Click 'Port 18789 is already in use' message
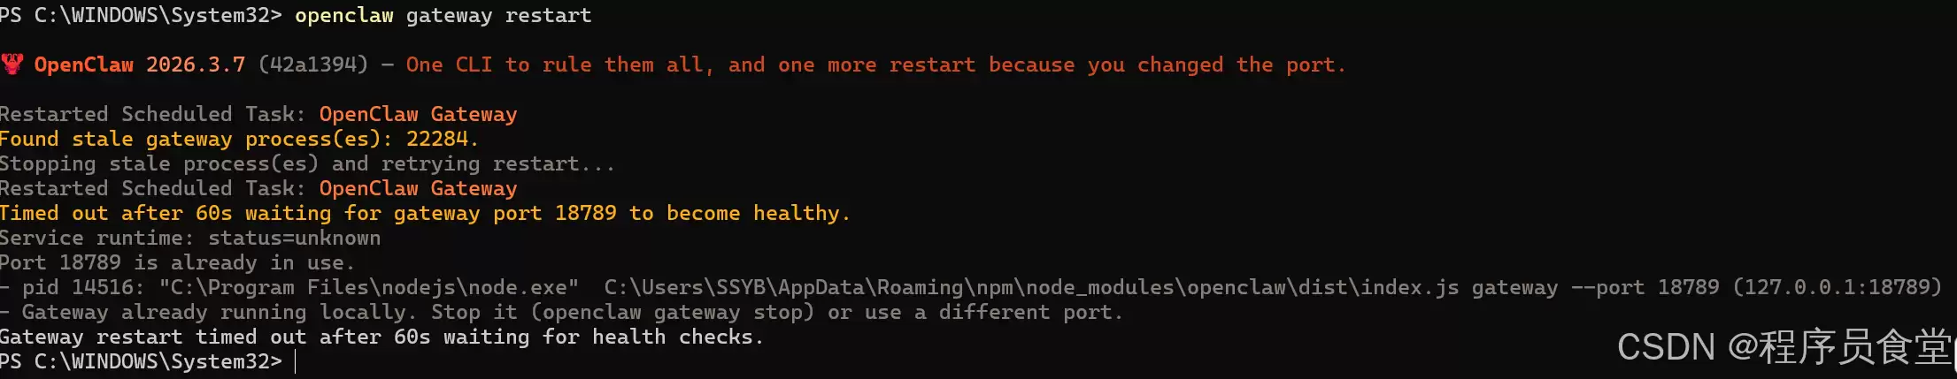 [x=177, y=262]
